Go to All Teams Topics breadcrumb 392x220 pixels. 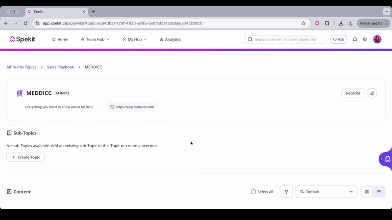(x=21, y=67)
